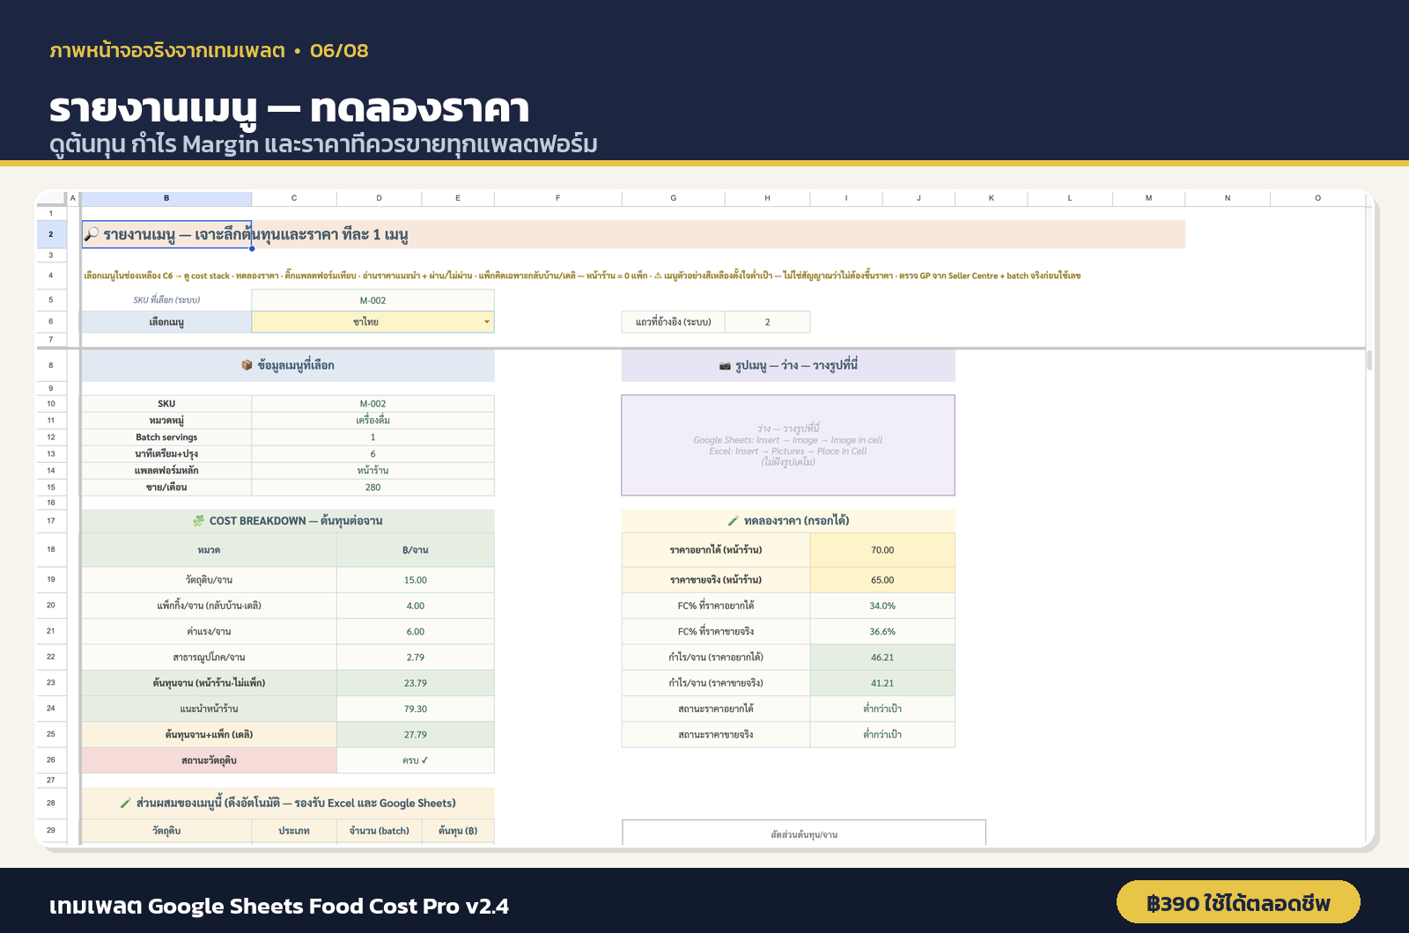
Task: Select row 18 header
Action: point(51,549)
